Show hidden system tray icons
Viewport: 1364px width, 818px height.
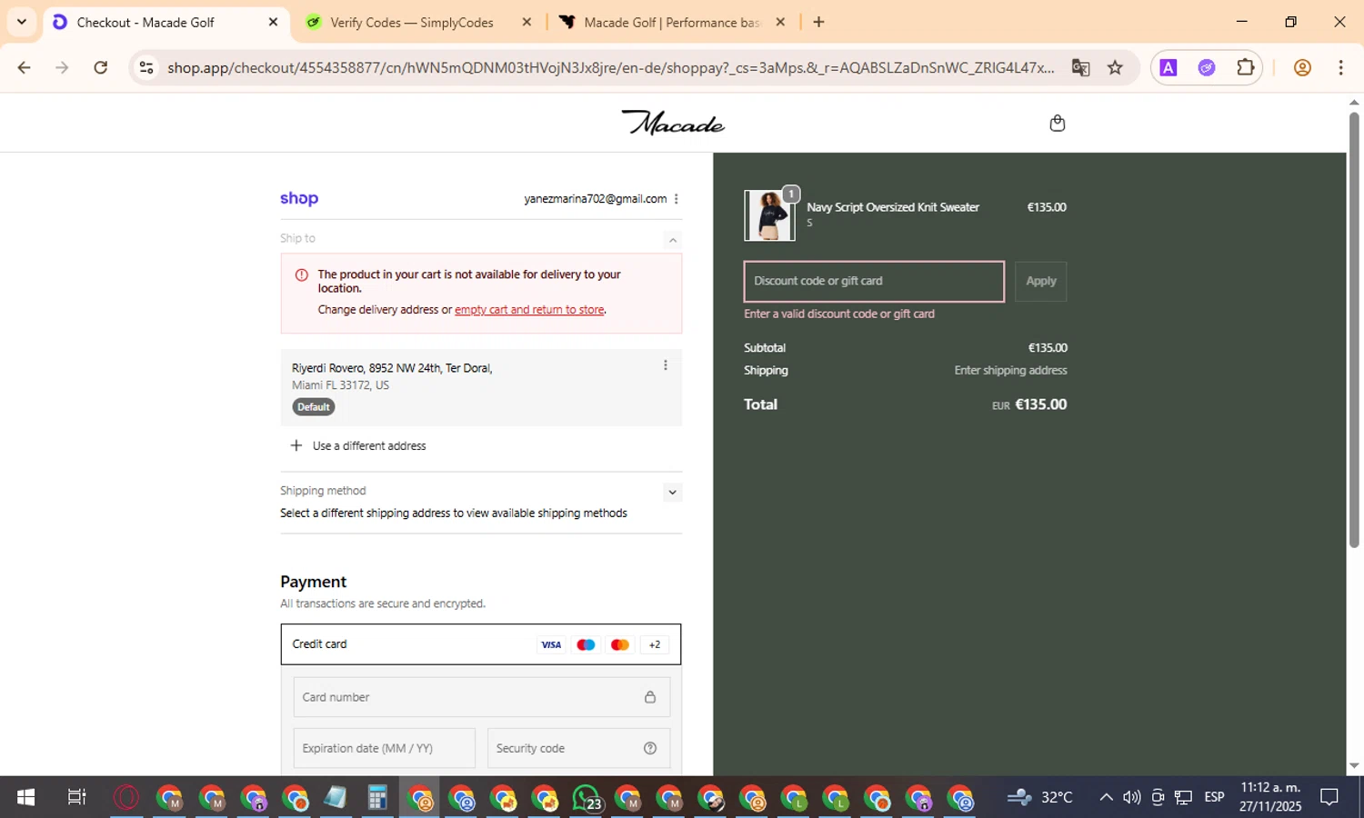1106,797
